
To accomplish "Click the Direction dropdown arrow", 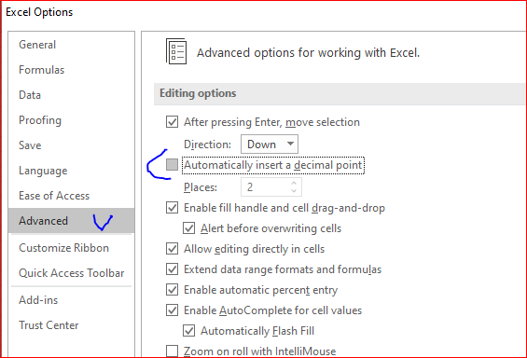I will coord(290,144).
